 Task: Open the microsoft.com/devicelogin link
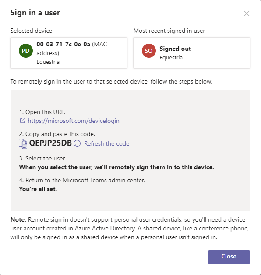click(x=74, y=121)
